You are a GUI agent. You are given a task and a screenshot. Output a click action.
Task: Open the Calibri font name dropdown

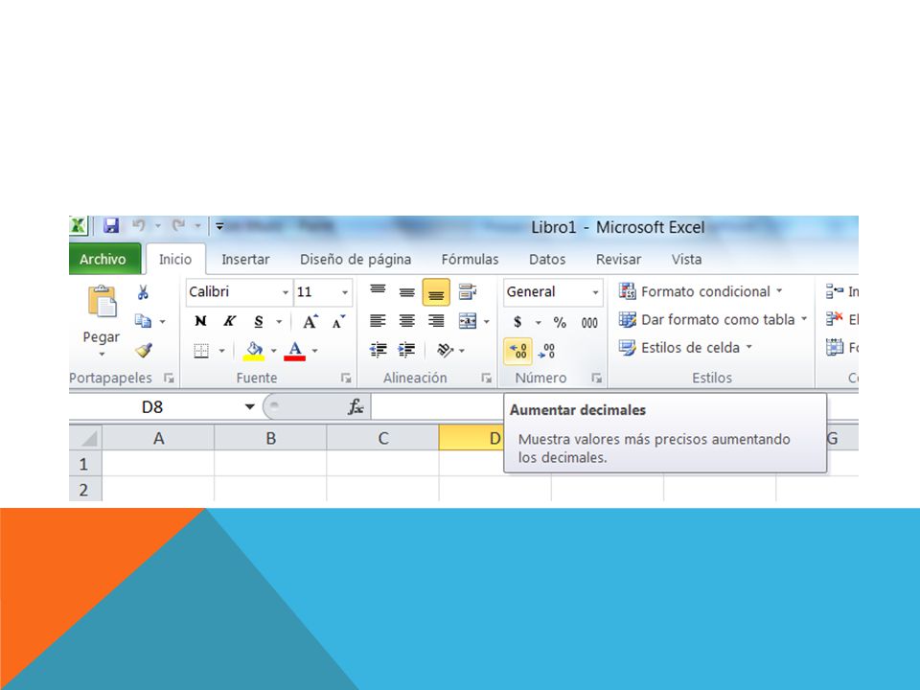[x=286, y=292]
